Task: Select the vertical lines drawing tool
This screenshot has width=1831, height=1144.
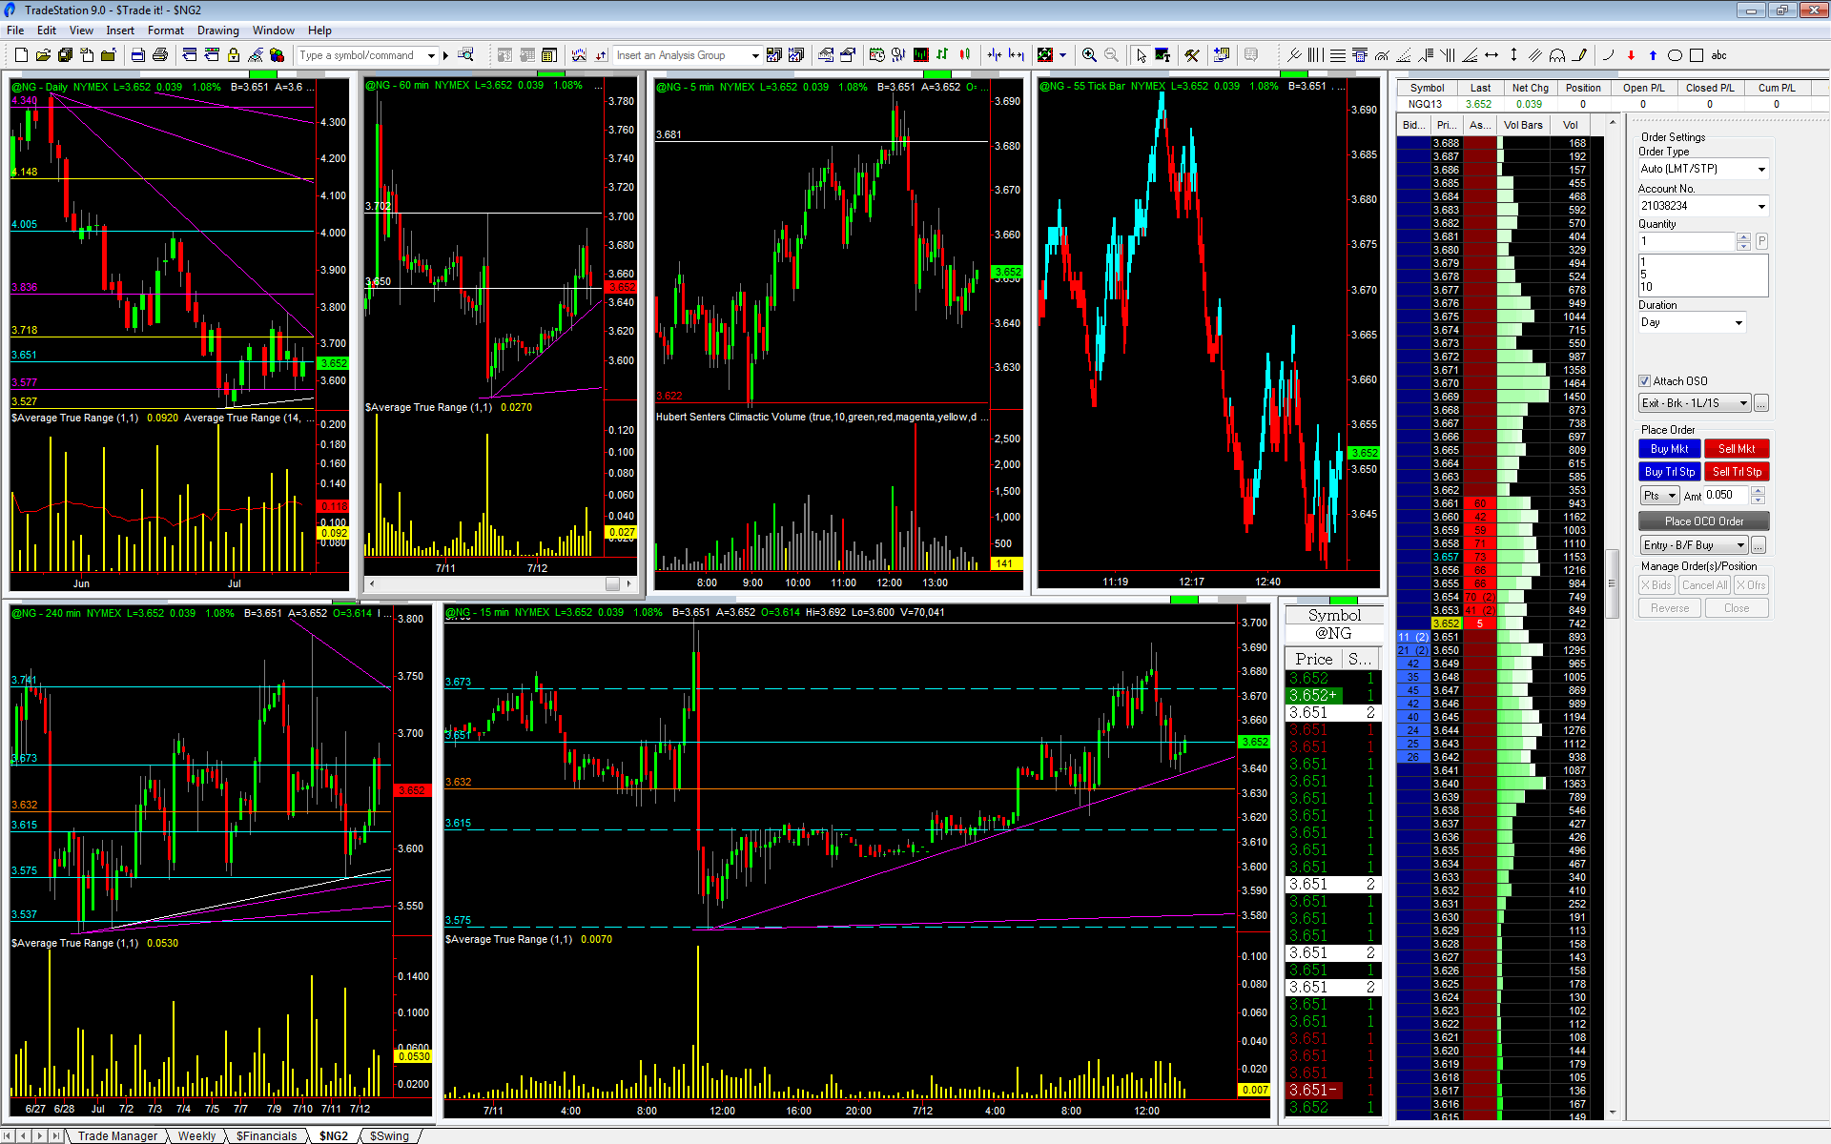Action: click(1315, 55)
